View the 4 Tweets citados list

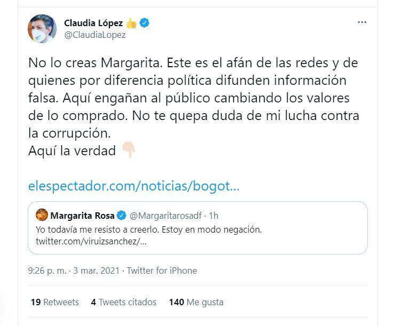point(123,302)
